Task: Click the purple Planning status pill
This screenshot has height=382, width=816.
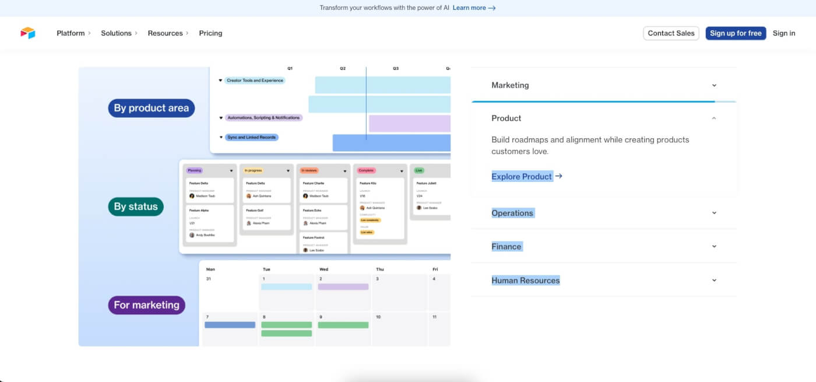Action: tap(195, 170)
